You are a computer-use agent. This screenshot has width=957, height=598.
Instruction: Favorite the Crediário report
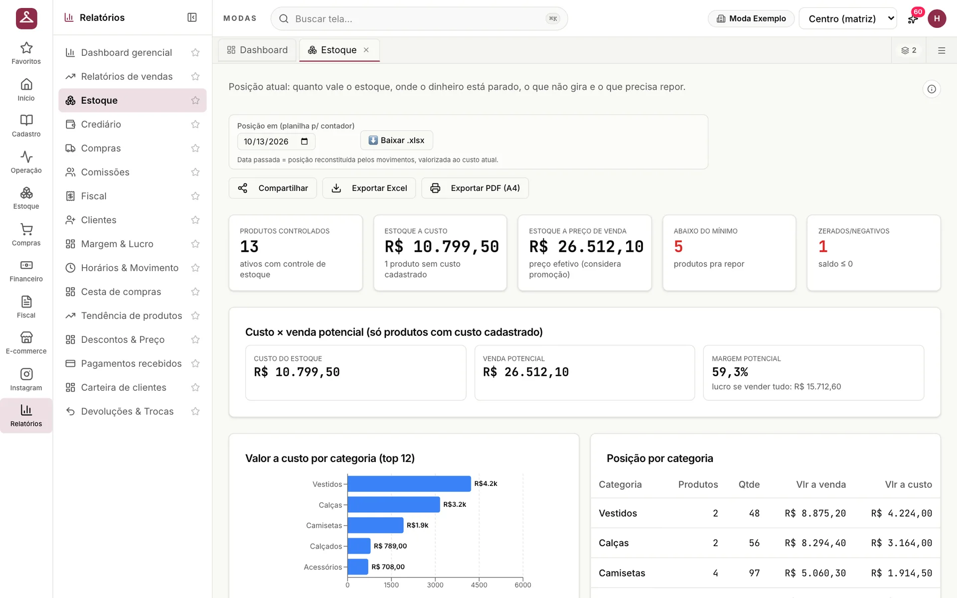click(x=195, y=124)
